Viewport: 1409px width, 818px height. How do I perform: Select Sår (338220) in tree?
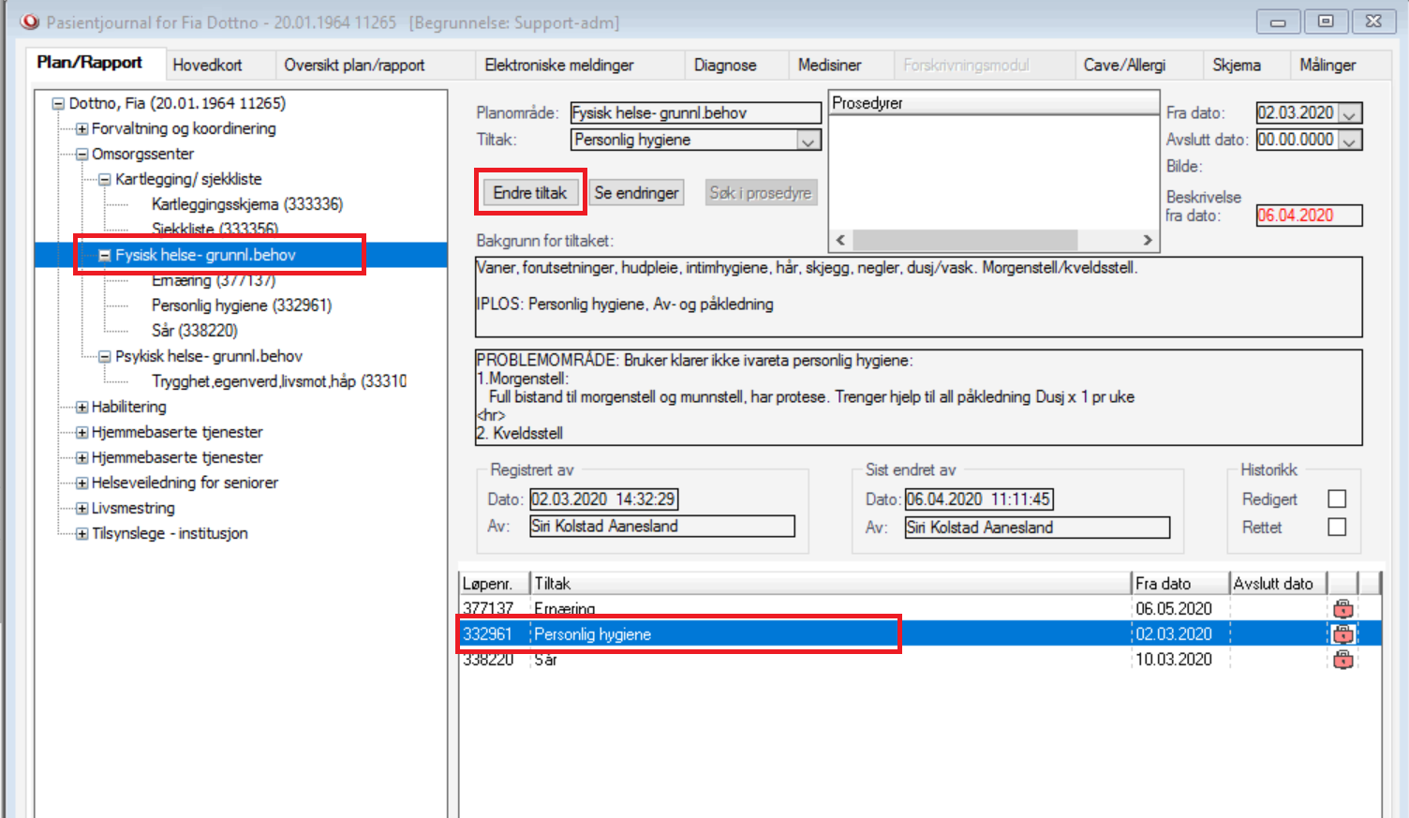(x=195, y=331)
